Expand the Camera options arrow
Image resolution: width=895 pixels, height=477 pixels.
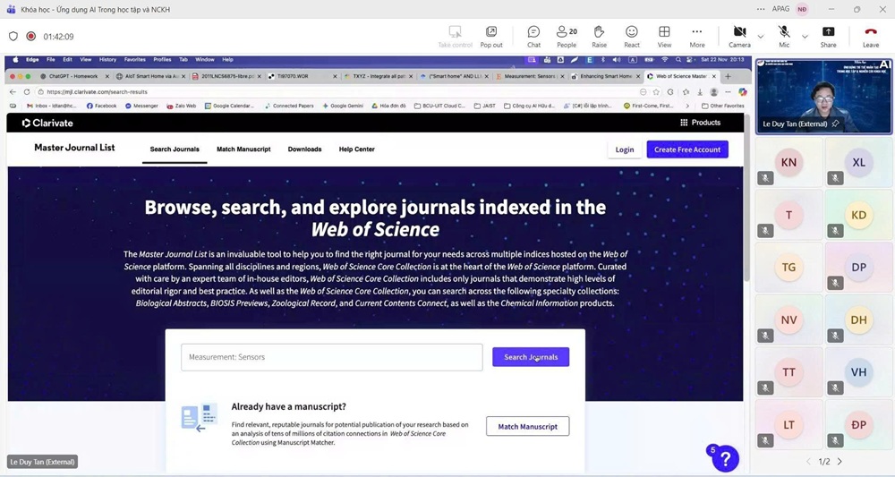click(x=761, y=37)
